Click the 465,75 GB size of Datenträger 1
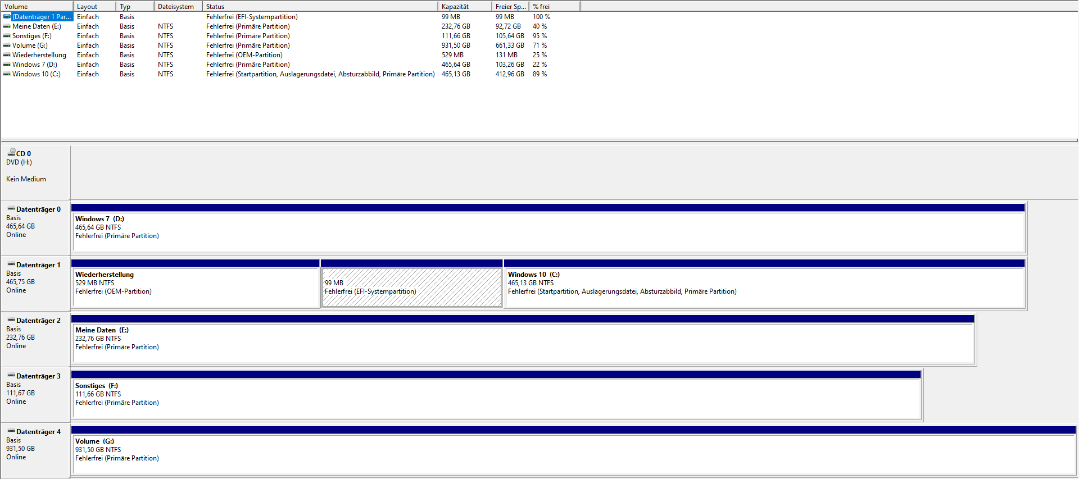This screenshot has width=1079, height=479. [x=20, y=282]
